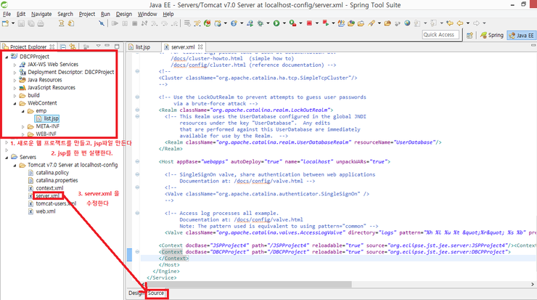Expand the Java Resources node
Viewport: 537px width, 300px height.
[x=15, y=79]
